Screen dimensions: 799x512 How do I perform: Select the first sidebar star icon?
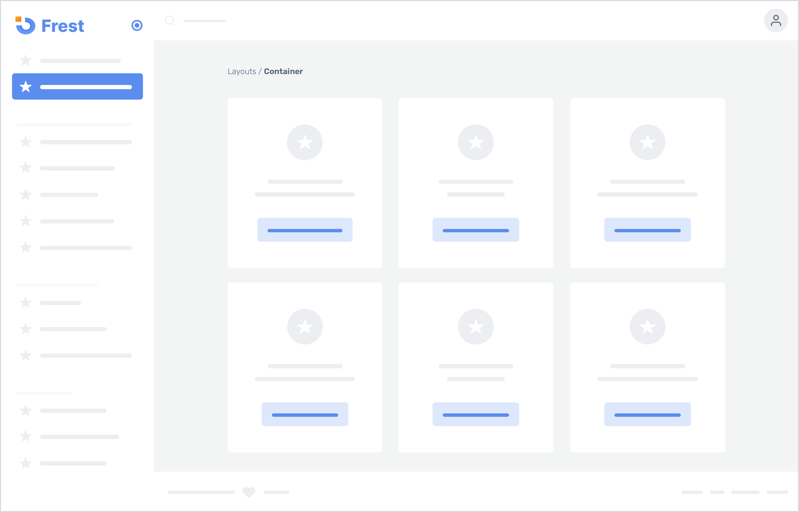point(26,59)
